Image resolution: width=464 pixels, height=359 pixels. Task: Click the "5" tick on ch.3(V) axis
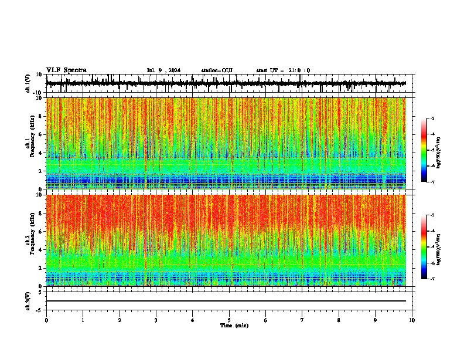40,292
